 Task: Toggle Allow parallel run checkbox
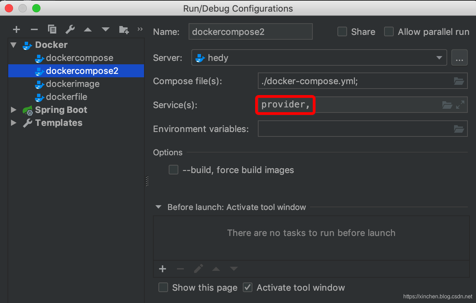[x=389, y=32]
